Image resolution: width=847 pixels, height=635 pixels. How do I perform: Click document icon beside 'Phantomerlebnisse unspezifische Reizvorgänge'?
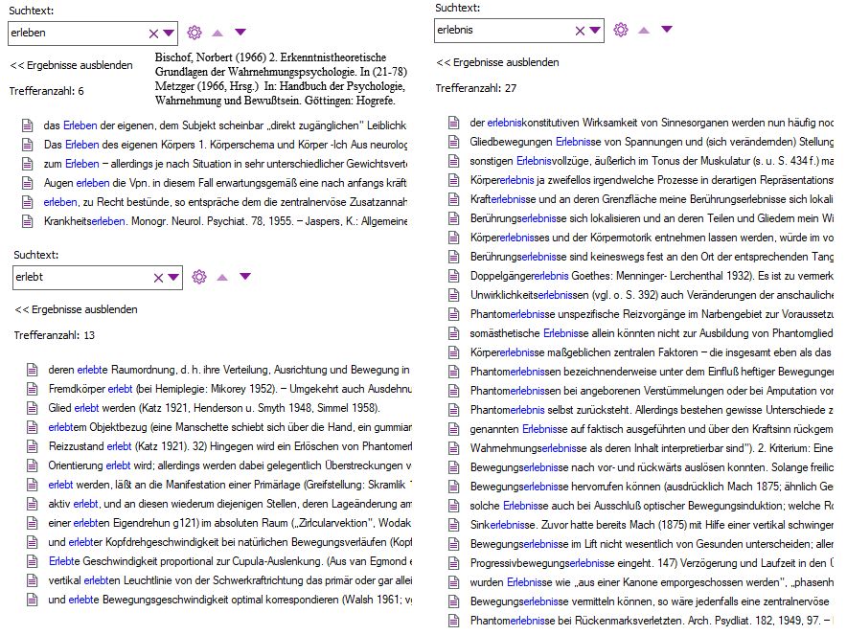(454, 315)
